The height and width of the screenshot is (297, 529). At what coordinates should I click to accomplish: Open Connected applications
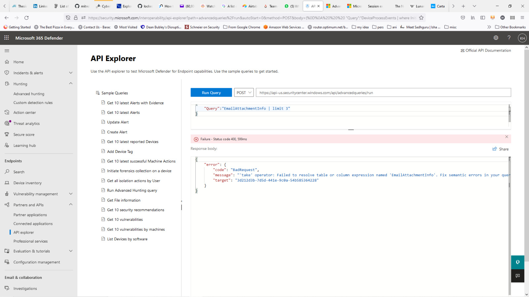[33, 224]
